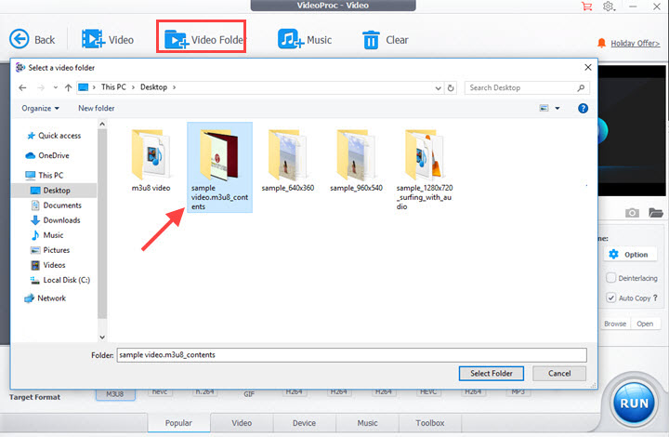This screenshot has height=437, width=669.
Task: Open address bar history dropdown
Action: (x=439, y=88)
